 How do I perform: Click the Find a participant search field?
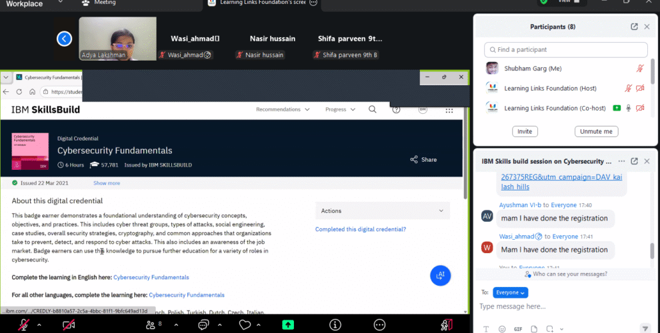(x=565, y=50)
